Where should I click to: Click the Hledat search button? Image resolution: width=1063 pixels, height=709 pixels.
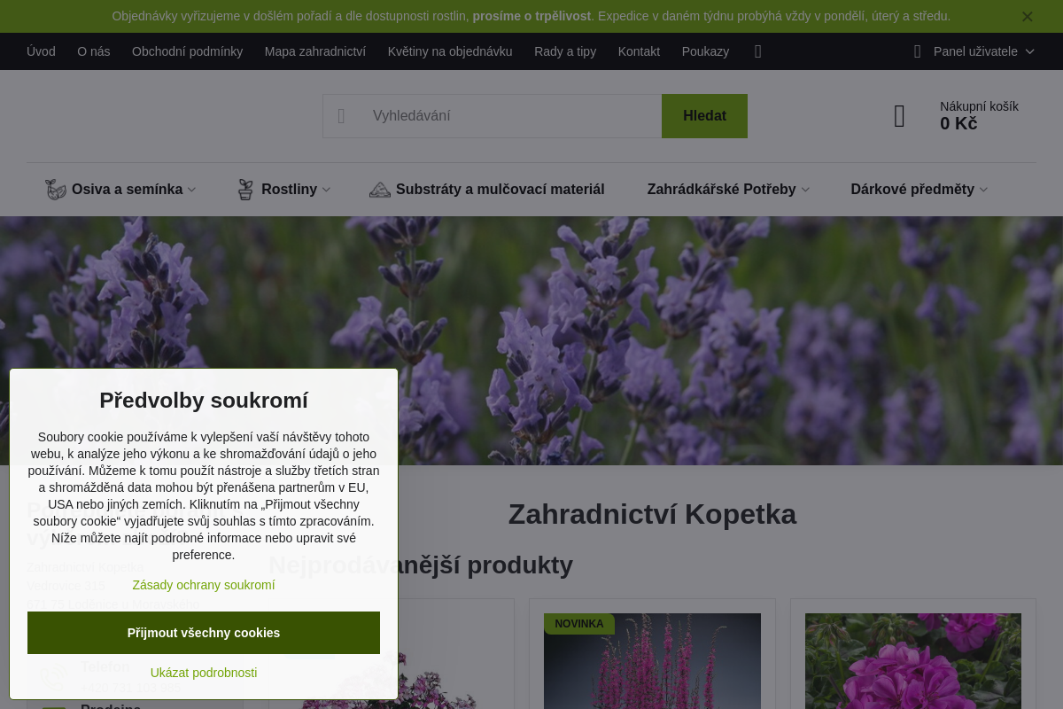tap(704, 116)
